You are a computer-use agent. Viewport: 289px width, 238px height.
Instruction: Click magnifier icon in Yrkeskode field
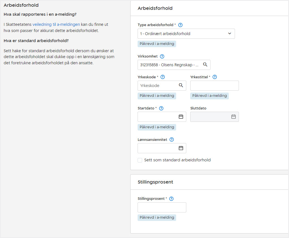coord(181,85)
